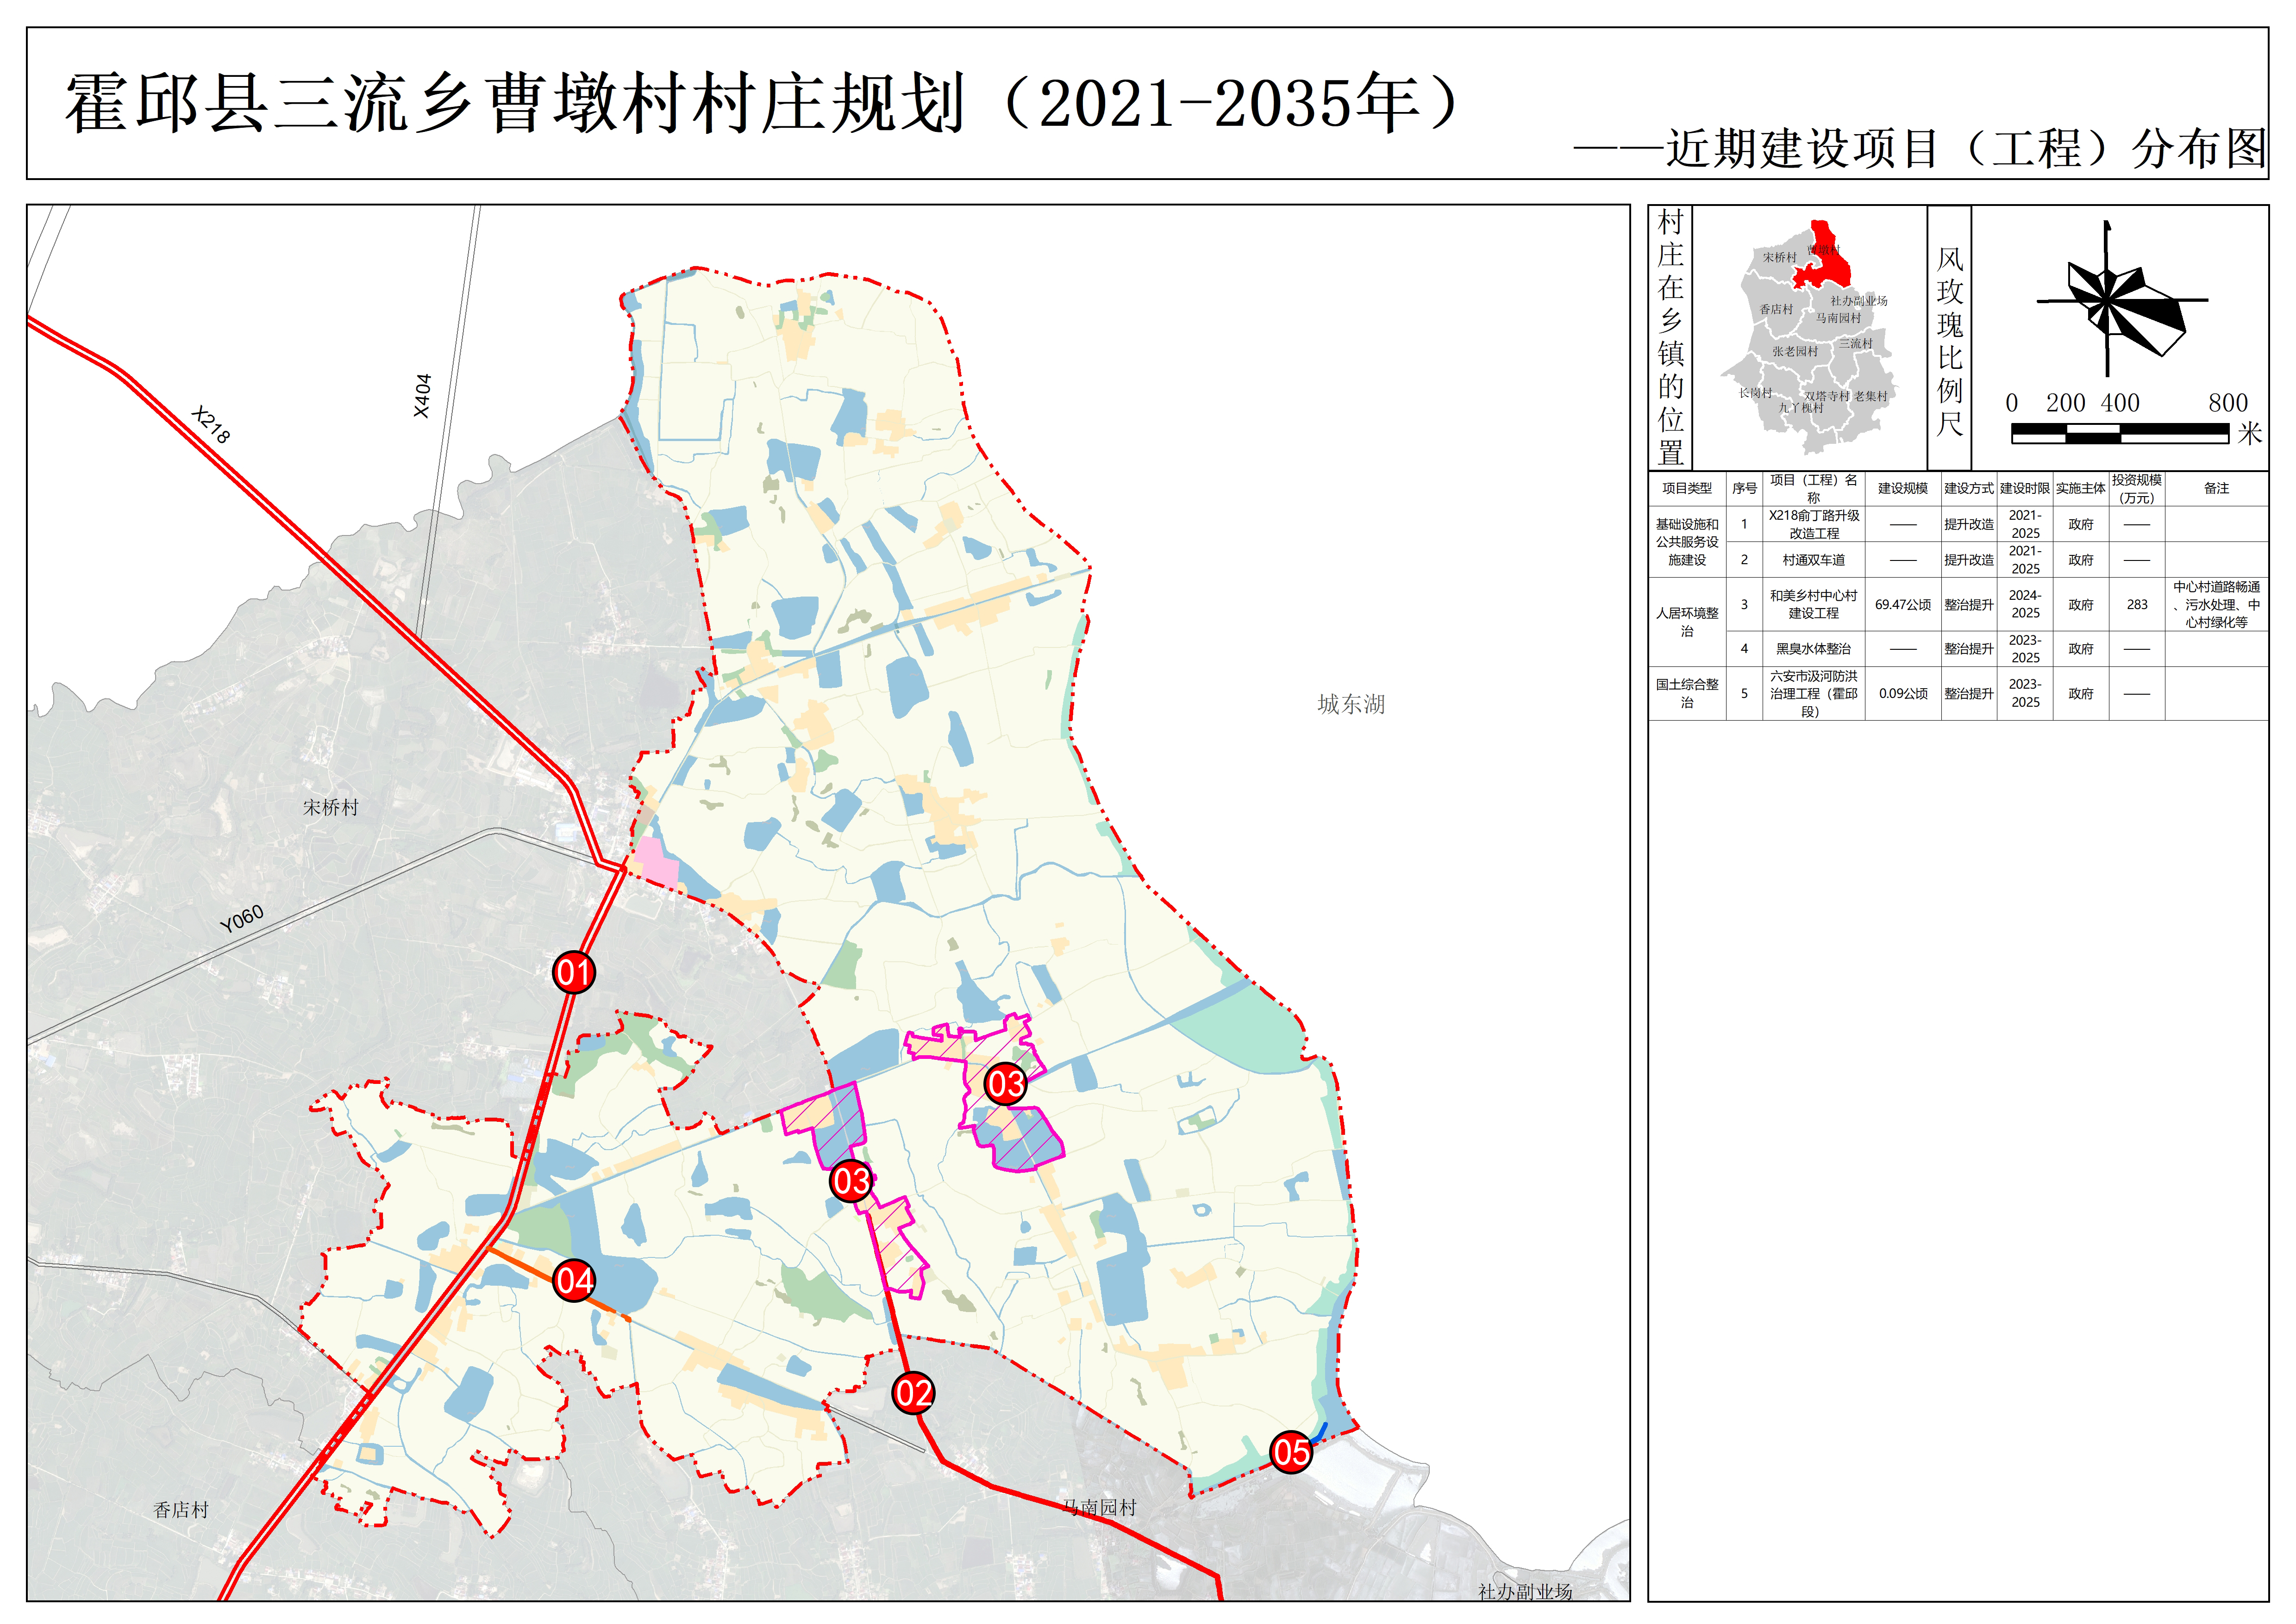Click the 香店村 label at bottom left
The image size is (2296, 1624).
[x=181, y=1510]
